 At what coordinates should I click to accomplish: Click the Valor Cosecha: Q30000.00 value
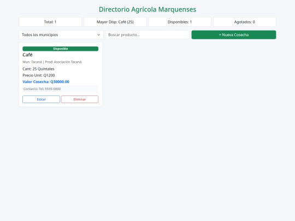pos(46,82)
